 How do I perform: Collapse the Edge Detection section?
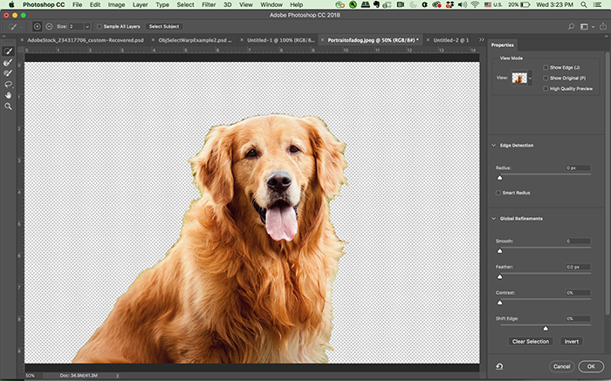coord(492,145)
